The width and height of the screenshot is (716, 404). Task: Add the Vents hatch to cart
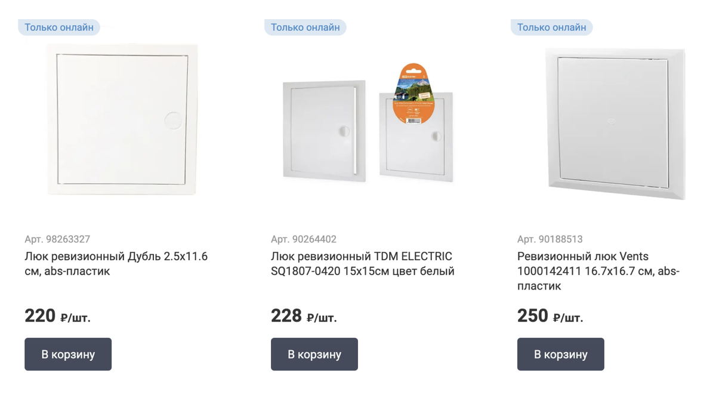[560, 354]
